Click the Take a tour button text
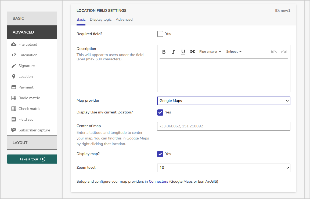 click(x=29, y=159)
